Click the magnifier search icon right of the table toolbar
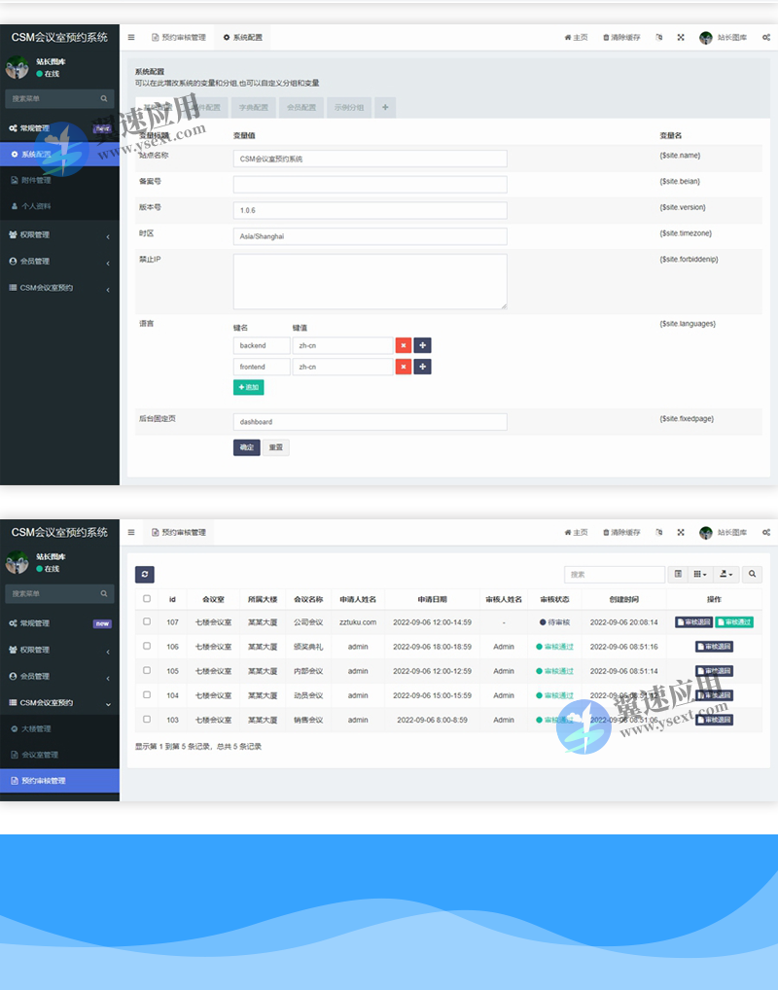Screen dimensions: 778x990 click(753, 575)
